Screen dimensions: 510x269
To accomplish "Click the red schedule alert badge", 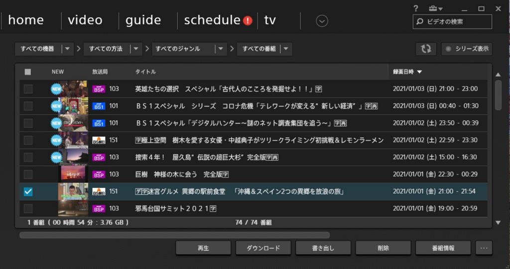I will 248,21.
